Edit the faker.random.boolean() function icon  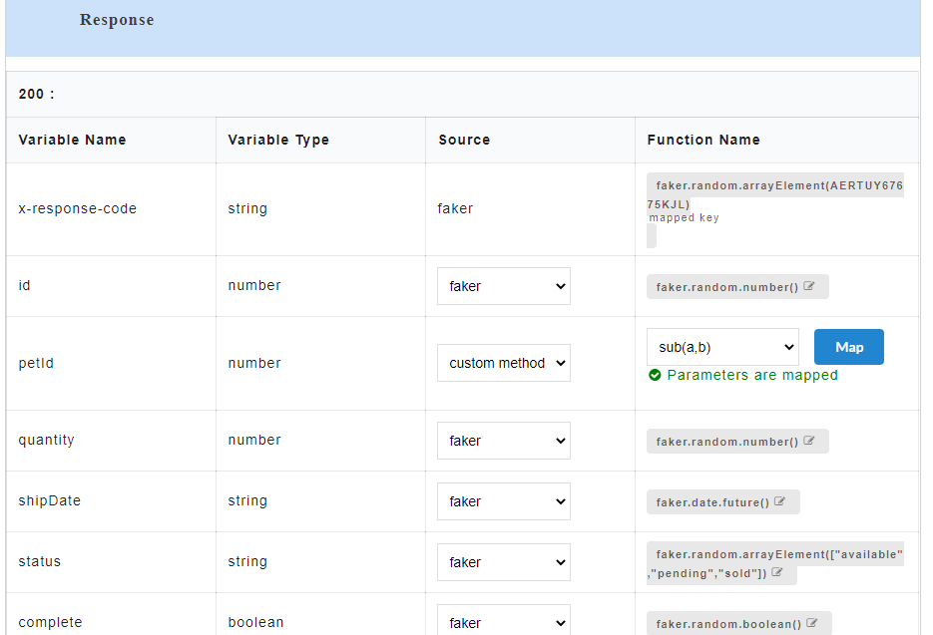coord(812,624)
